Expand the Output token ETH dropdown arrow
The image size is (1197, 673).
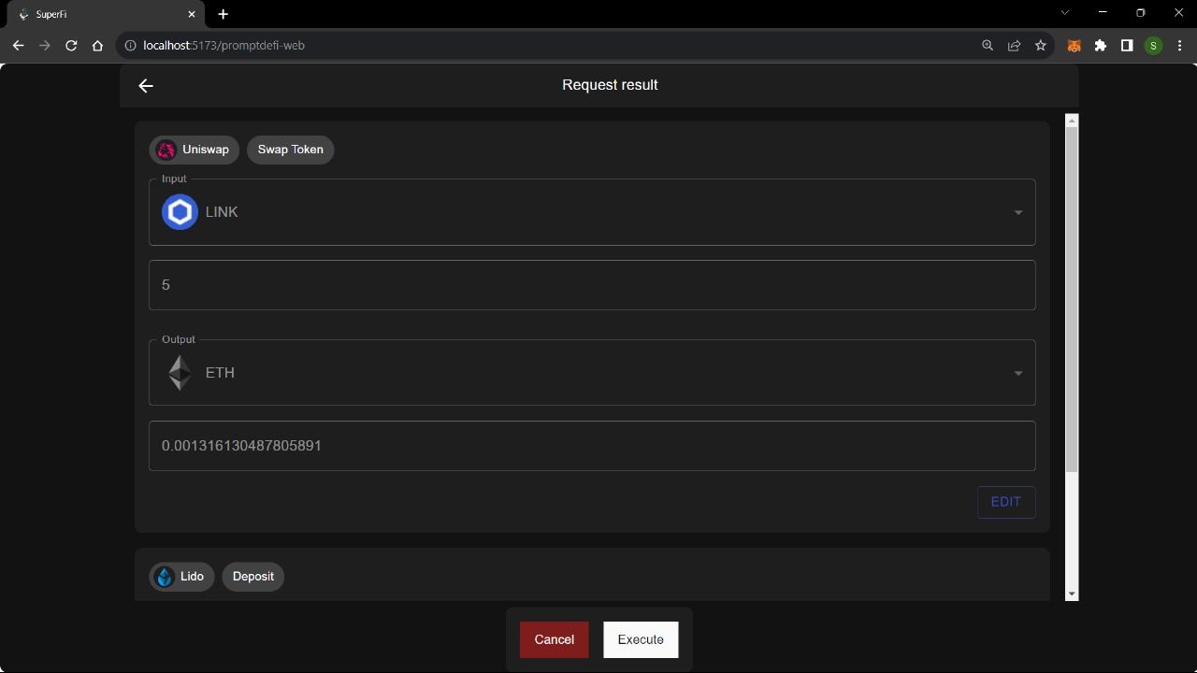(1017, 373)
